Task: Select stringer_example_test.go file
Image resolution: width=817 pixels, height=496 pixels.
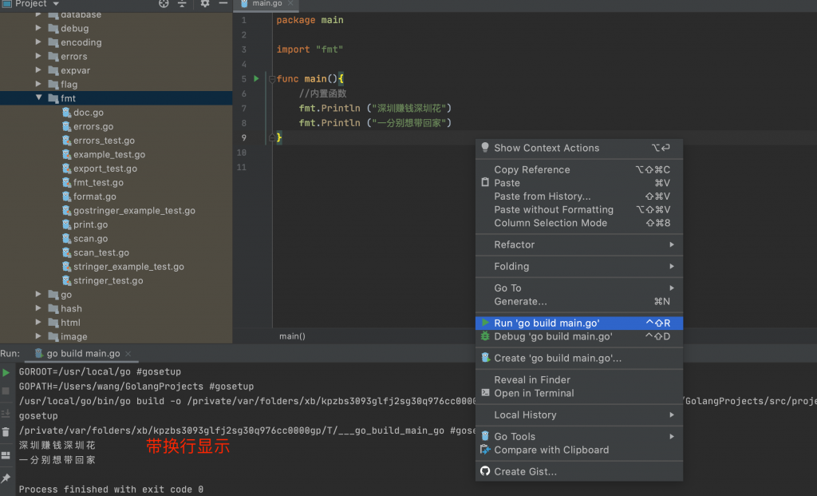Action: [128, 267]
